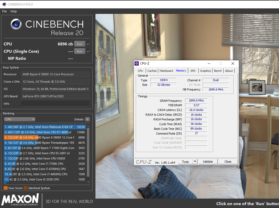Select ranking row AMD Ryzen Threadripper

coord(45,143)
